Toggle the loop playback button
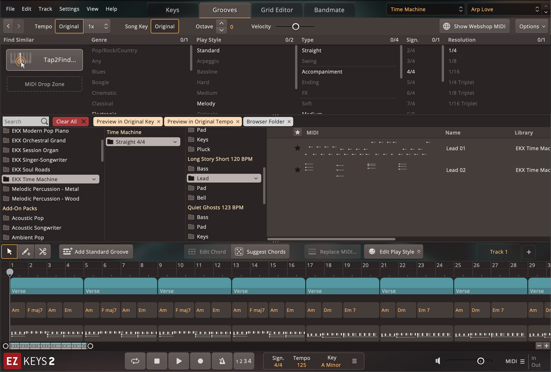Viewport: 551px width, 372px height. 135,361
